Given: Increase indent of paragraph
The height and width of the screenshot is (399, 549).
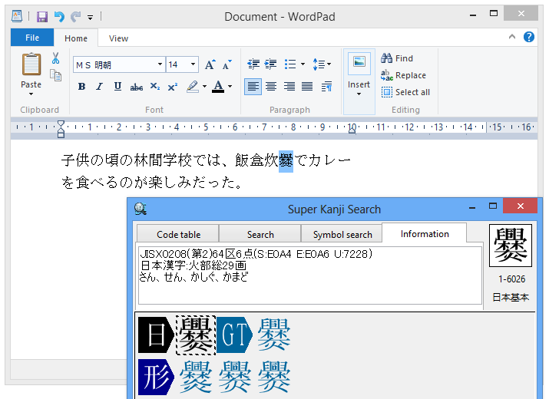Looking at the screenshot, I should (x=270, y=64).
